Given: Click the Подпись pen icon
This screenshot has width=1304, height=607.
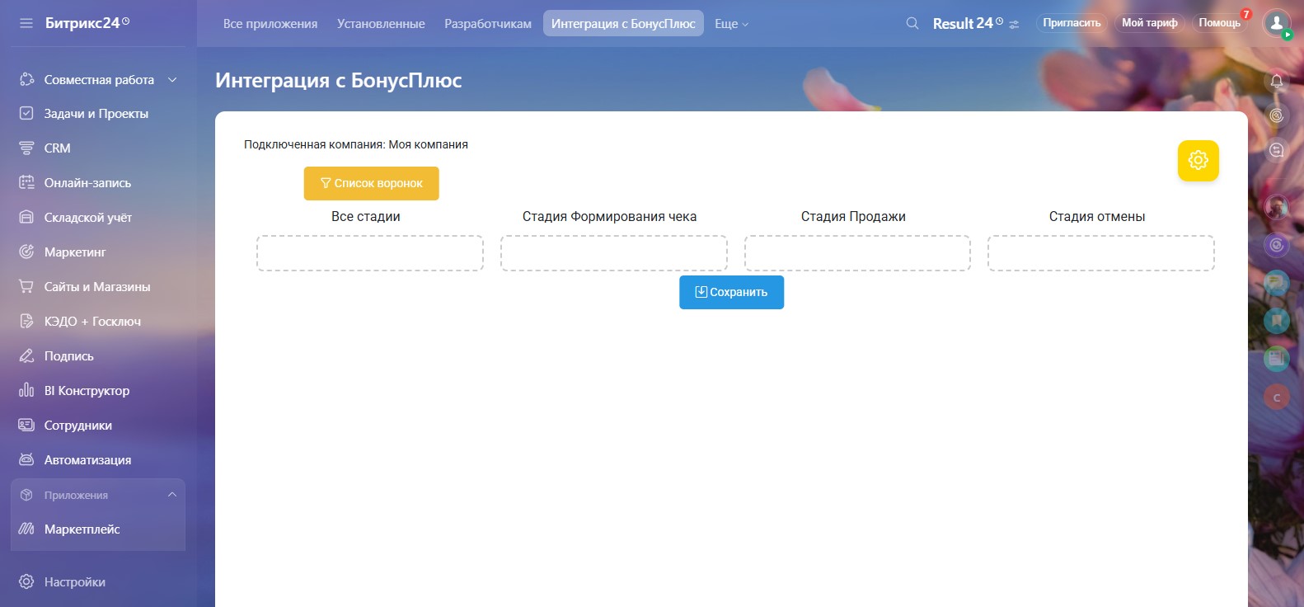Looking at the screenshot, I should point(26,356).
